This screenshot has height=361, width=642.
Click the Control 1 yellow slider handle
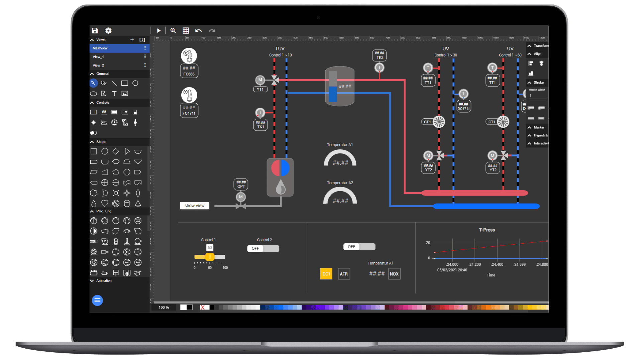pyautogui.click(x=210, y=257)
